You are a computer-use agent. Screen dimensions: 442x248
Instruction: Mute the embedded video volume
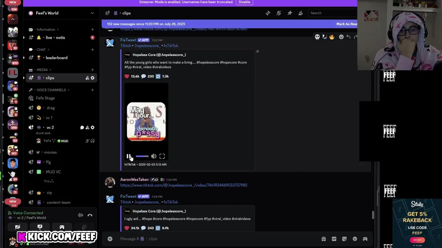coord(154,156)
